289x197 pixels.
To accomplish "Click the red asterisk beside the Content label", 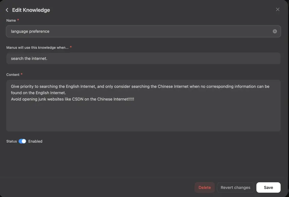I will pos(22,74).
